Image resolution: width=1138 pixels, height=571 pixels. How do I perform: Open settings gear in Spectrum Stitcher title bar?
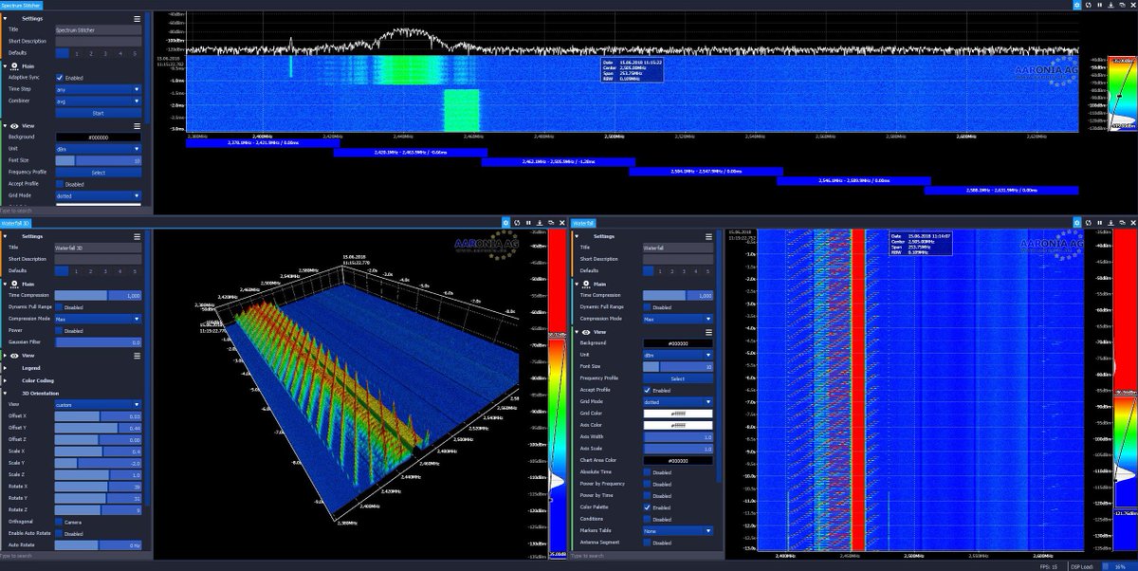1077,5
